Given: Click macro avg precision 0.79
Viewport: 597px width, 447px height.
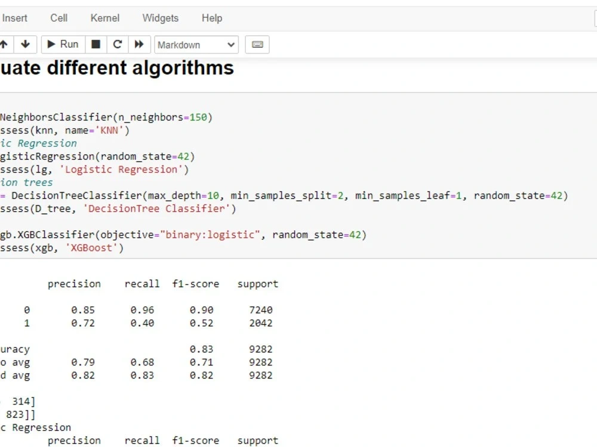Looking at the screenshot, I should click(83, 362).
